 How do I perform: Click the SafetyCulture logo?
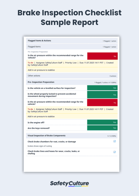(69, 184)
